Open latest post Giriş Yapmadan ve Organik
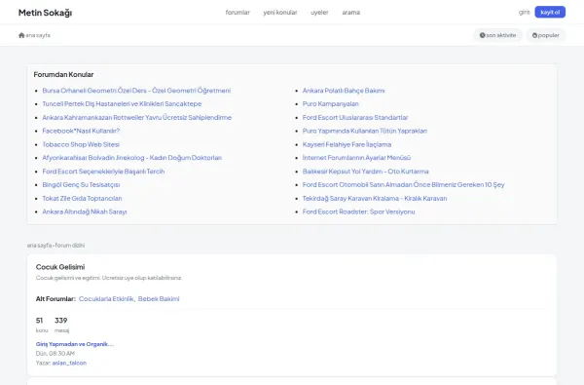 pos(75,344)
